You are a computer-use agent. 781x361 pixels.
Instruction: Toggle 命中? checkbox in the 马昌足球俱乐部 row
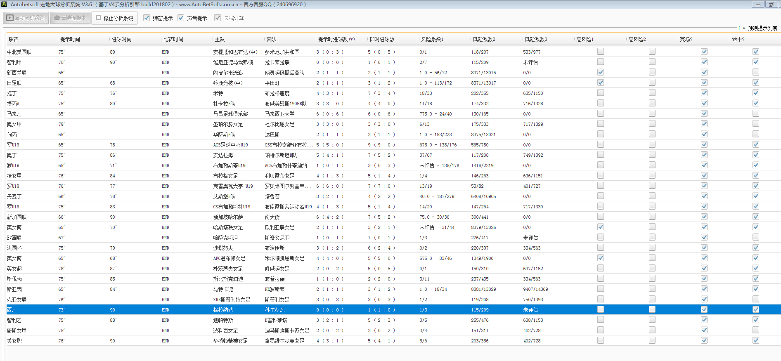756,113
